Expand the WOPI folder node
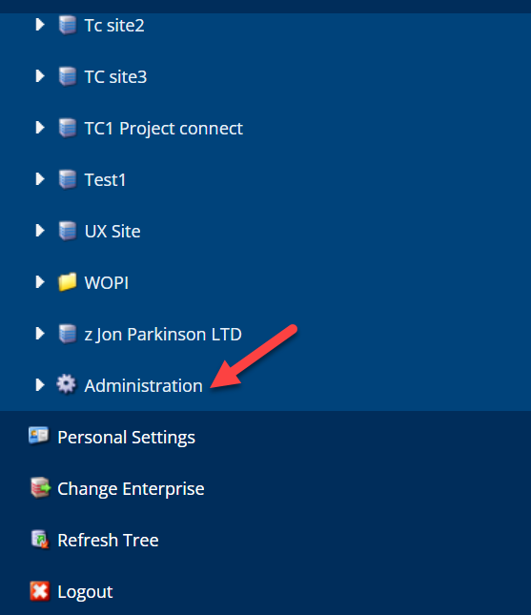Viewport: 531px width, 615px height. tap(40, 282)
